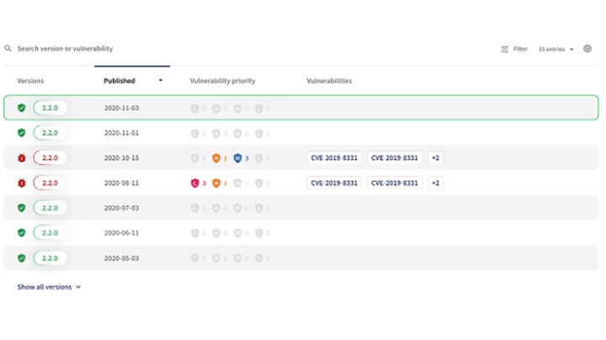Click grey medium shield in 2020-08-11 row
The image size is (606, 340).
coord(237,183)
